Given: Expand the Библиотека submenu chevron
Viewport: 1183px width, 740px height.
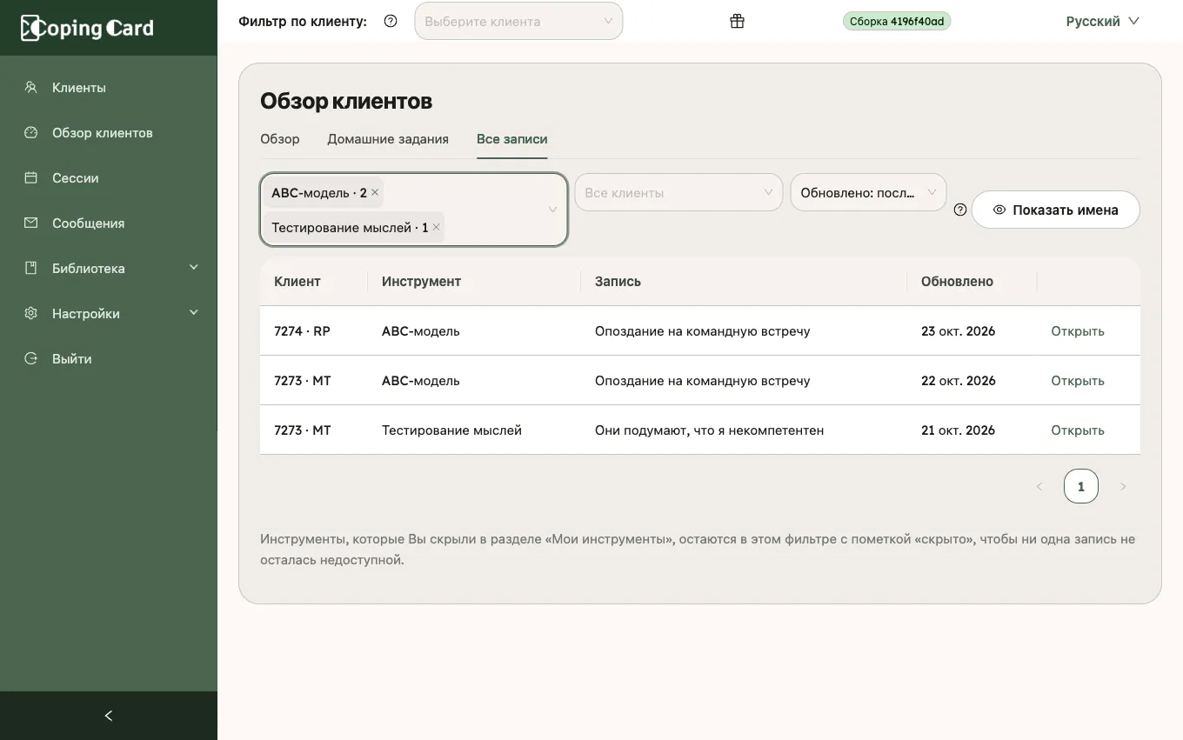Looking at the screenshot, I should tap(194, 267).
